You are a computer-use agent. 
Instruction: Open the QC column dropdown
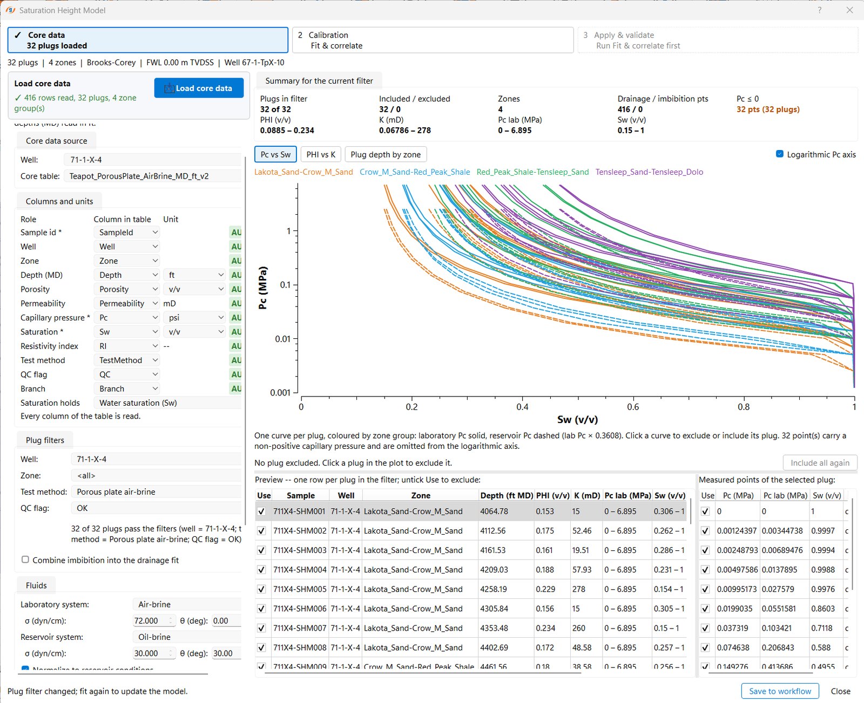(127, 374)
